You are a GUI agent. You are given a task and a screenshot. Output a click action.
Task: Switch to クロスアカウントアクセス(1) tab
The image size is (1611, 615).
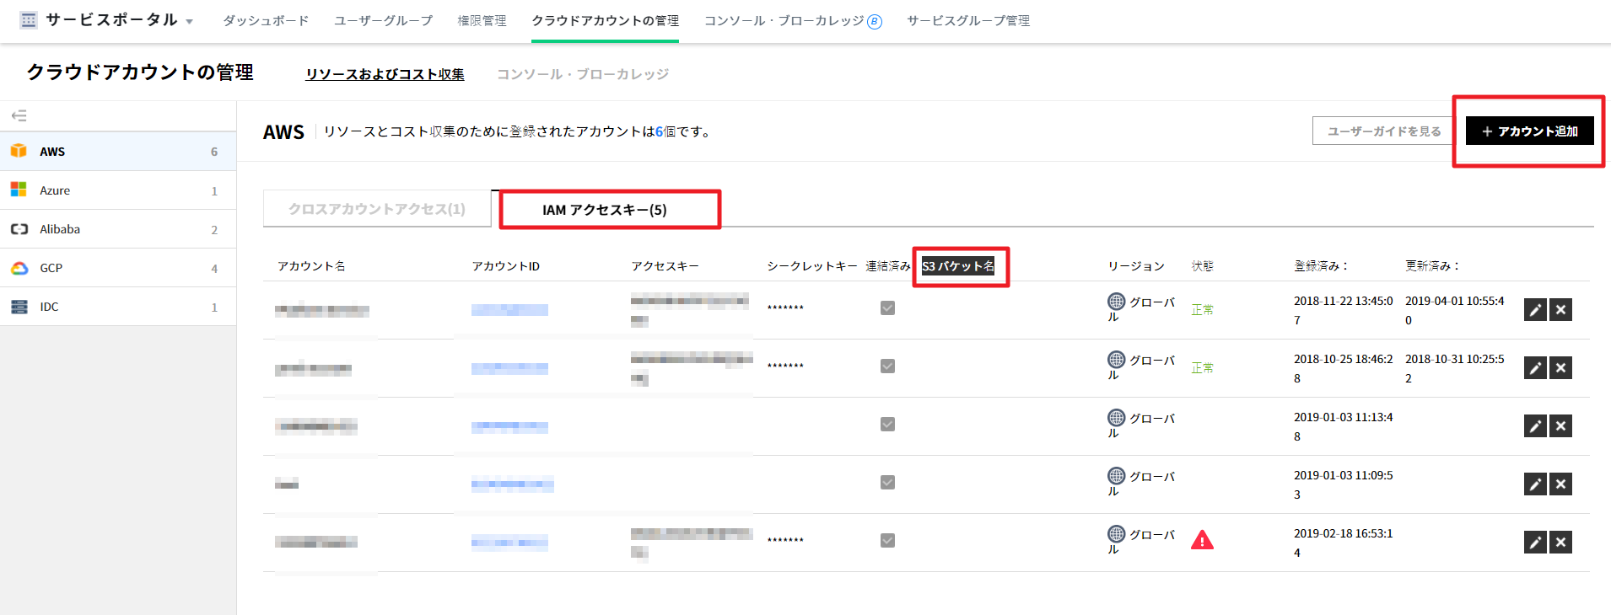click(376, 209)
